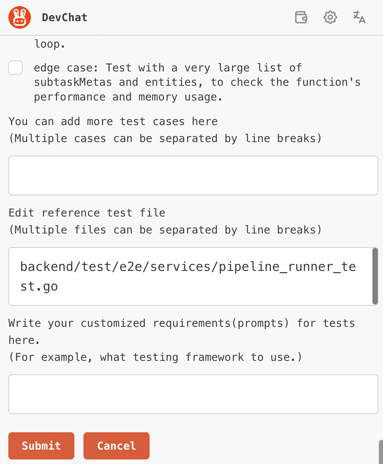Click the DevChat rabbit logo
This screenshot has height=464, width=383.
pos(20,17)
